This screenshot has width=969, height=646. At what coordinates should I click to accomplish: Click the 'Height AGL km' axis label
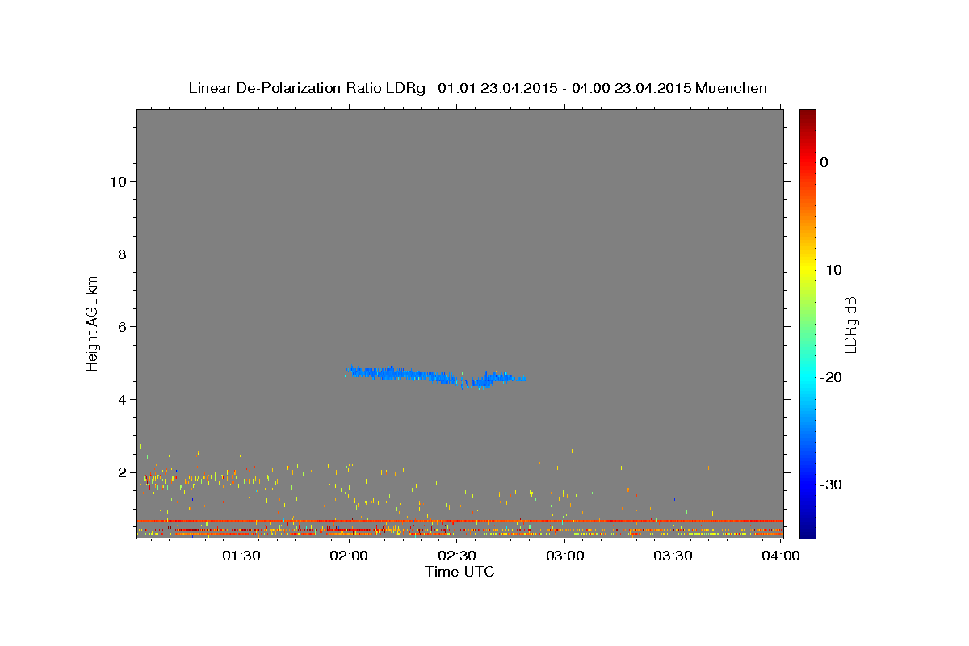[x=93, y=322]
